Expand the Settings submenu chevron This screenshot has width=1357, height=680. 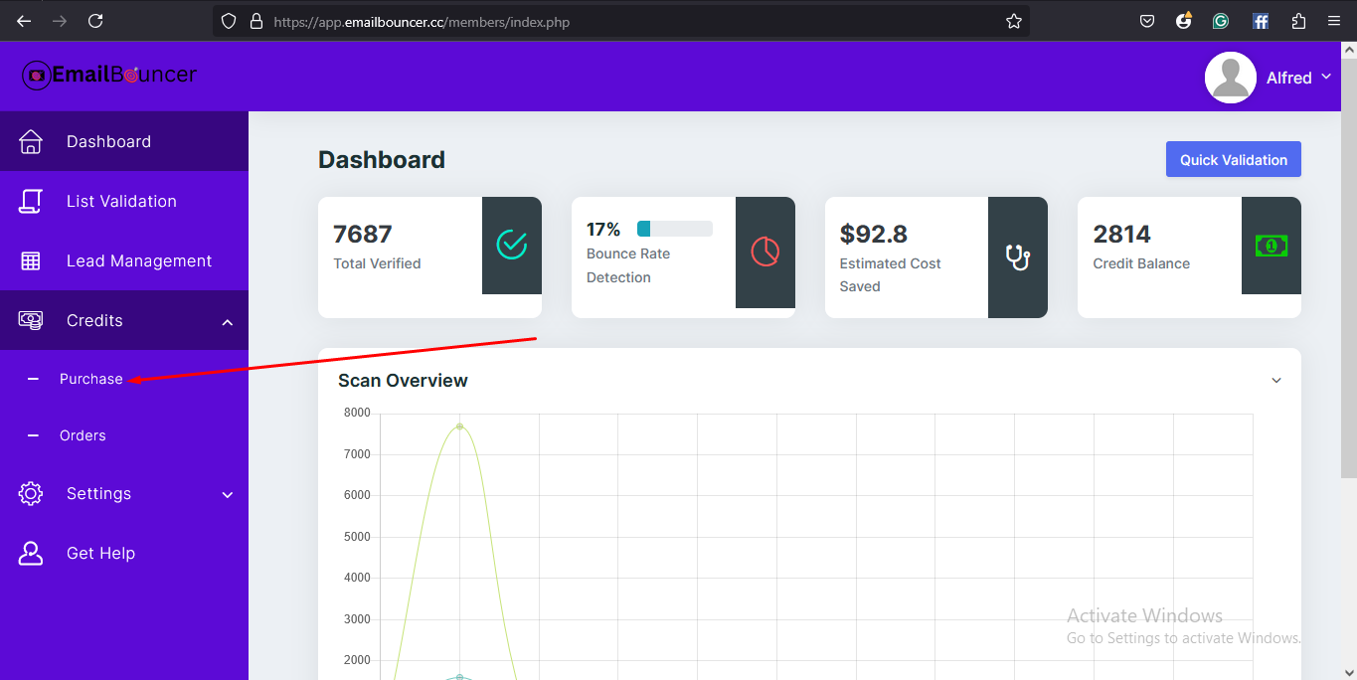[x=228, y=494]
